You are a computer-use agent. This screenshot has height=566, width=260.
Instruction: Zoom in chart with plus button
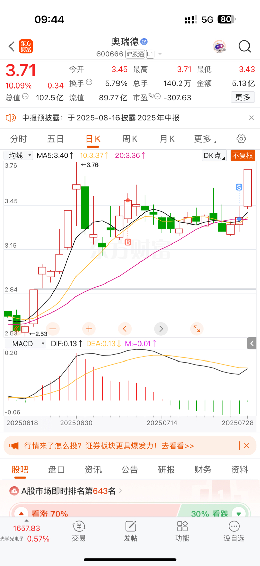[89, 329]
